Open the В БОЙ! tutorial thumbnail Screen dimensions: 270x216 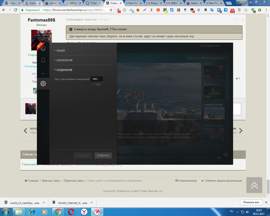click(x=214, y=72)
